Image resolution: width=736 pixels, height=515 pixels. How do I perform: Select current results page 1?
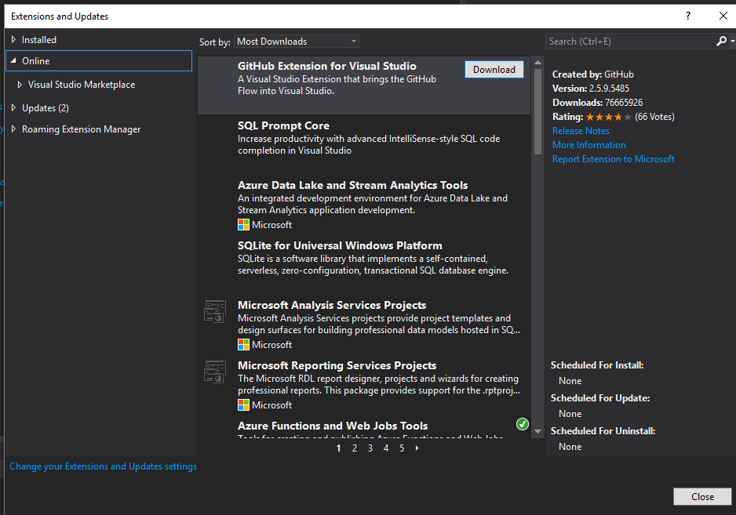[x=338, y=448]
